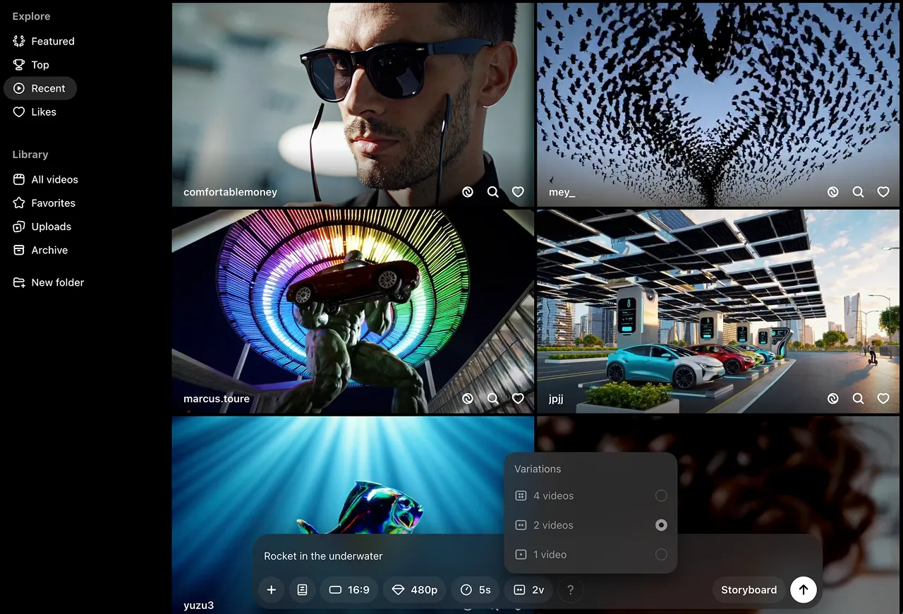Open the Hulk lifting a car video

pos(353,311)
